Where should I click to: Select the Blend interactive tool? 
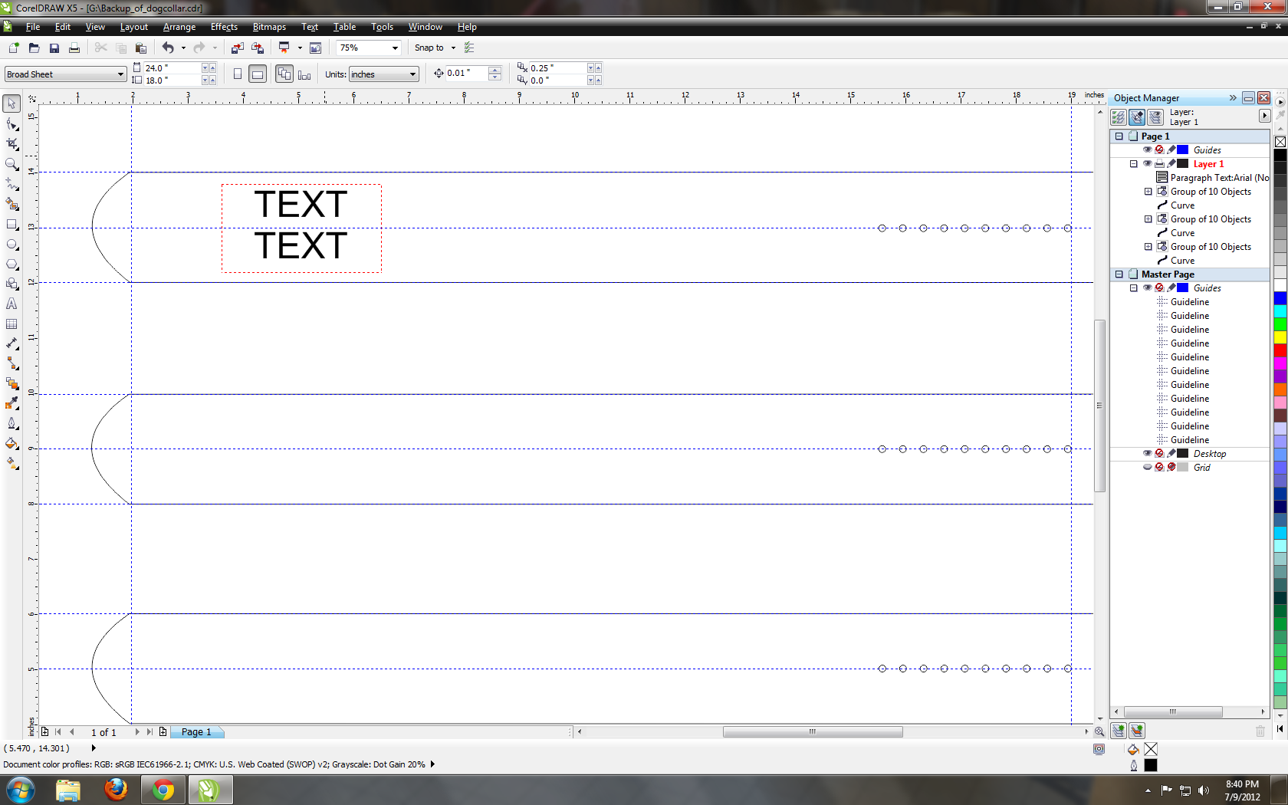tap(11, 383)
